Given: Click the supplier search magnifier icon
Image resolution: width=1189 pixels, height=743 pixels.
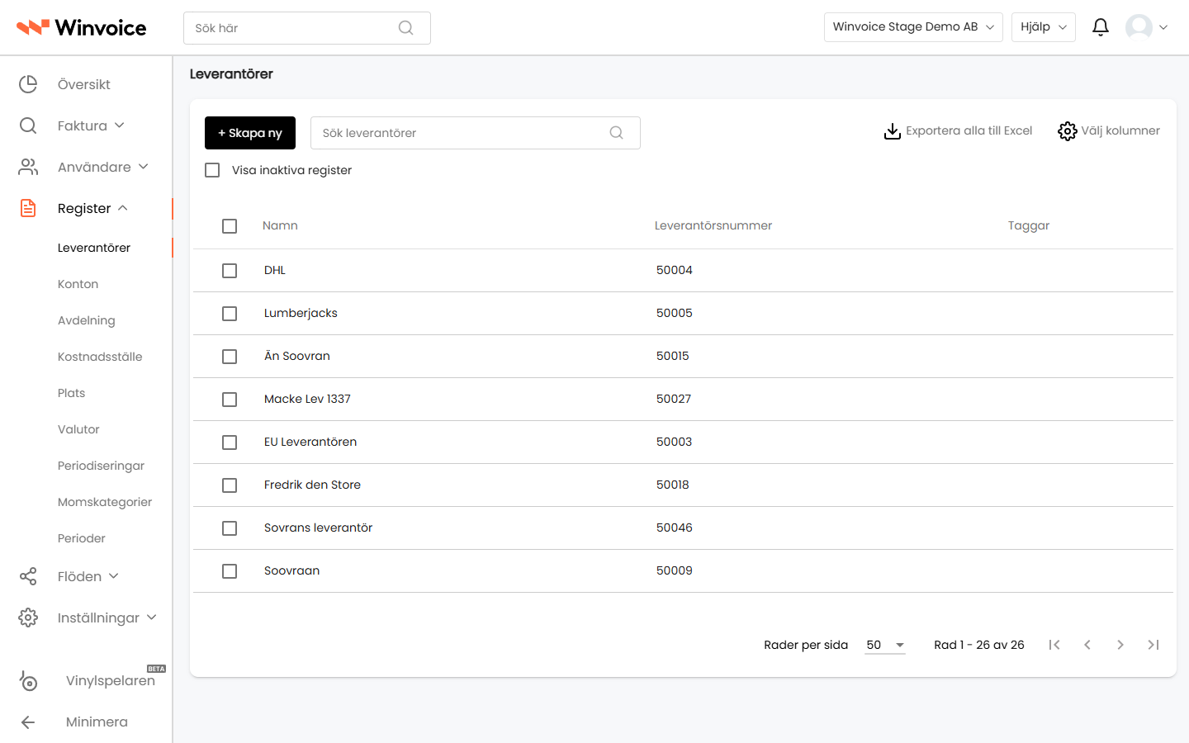Looking at the screenshot, I should click(616, 133).
